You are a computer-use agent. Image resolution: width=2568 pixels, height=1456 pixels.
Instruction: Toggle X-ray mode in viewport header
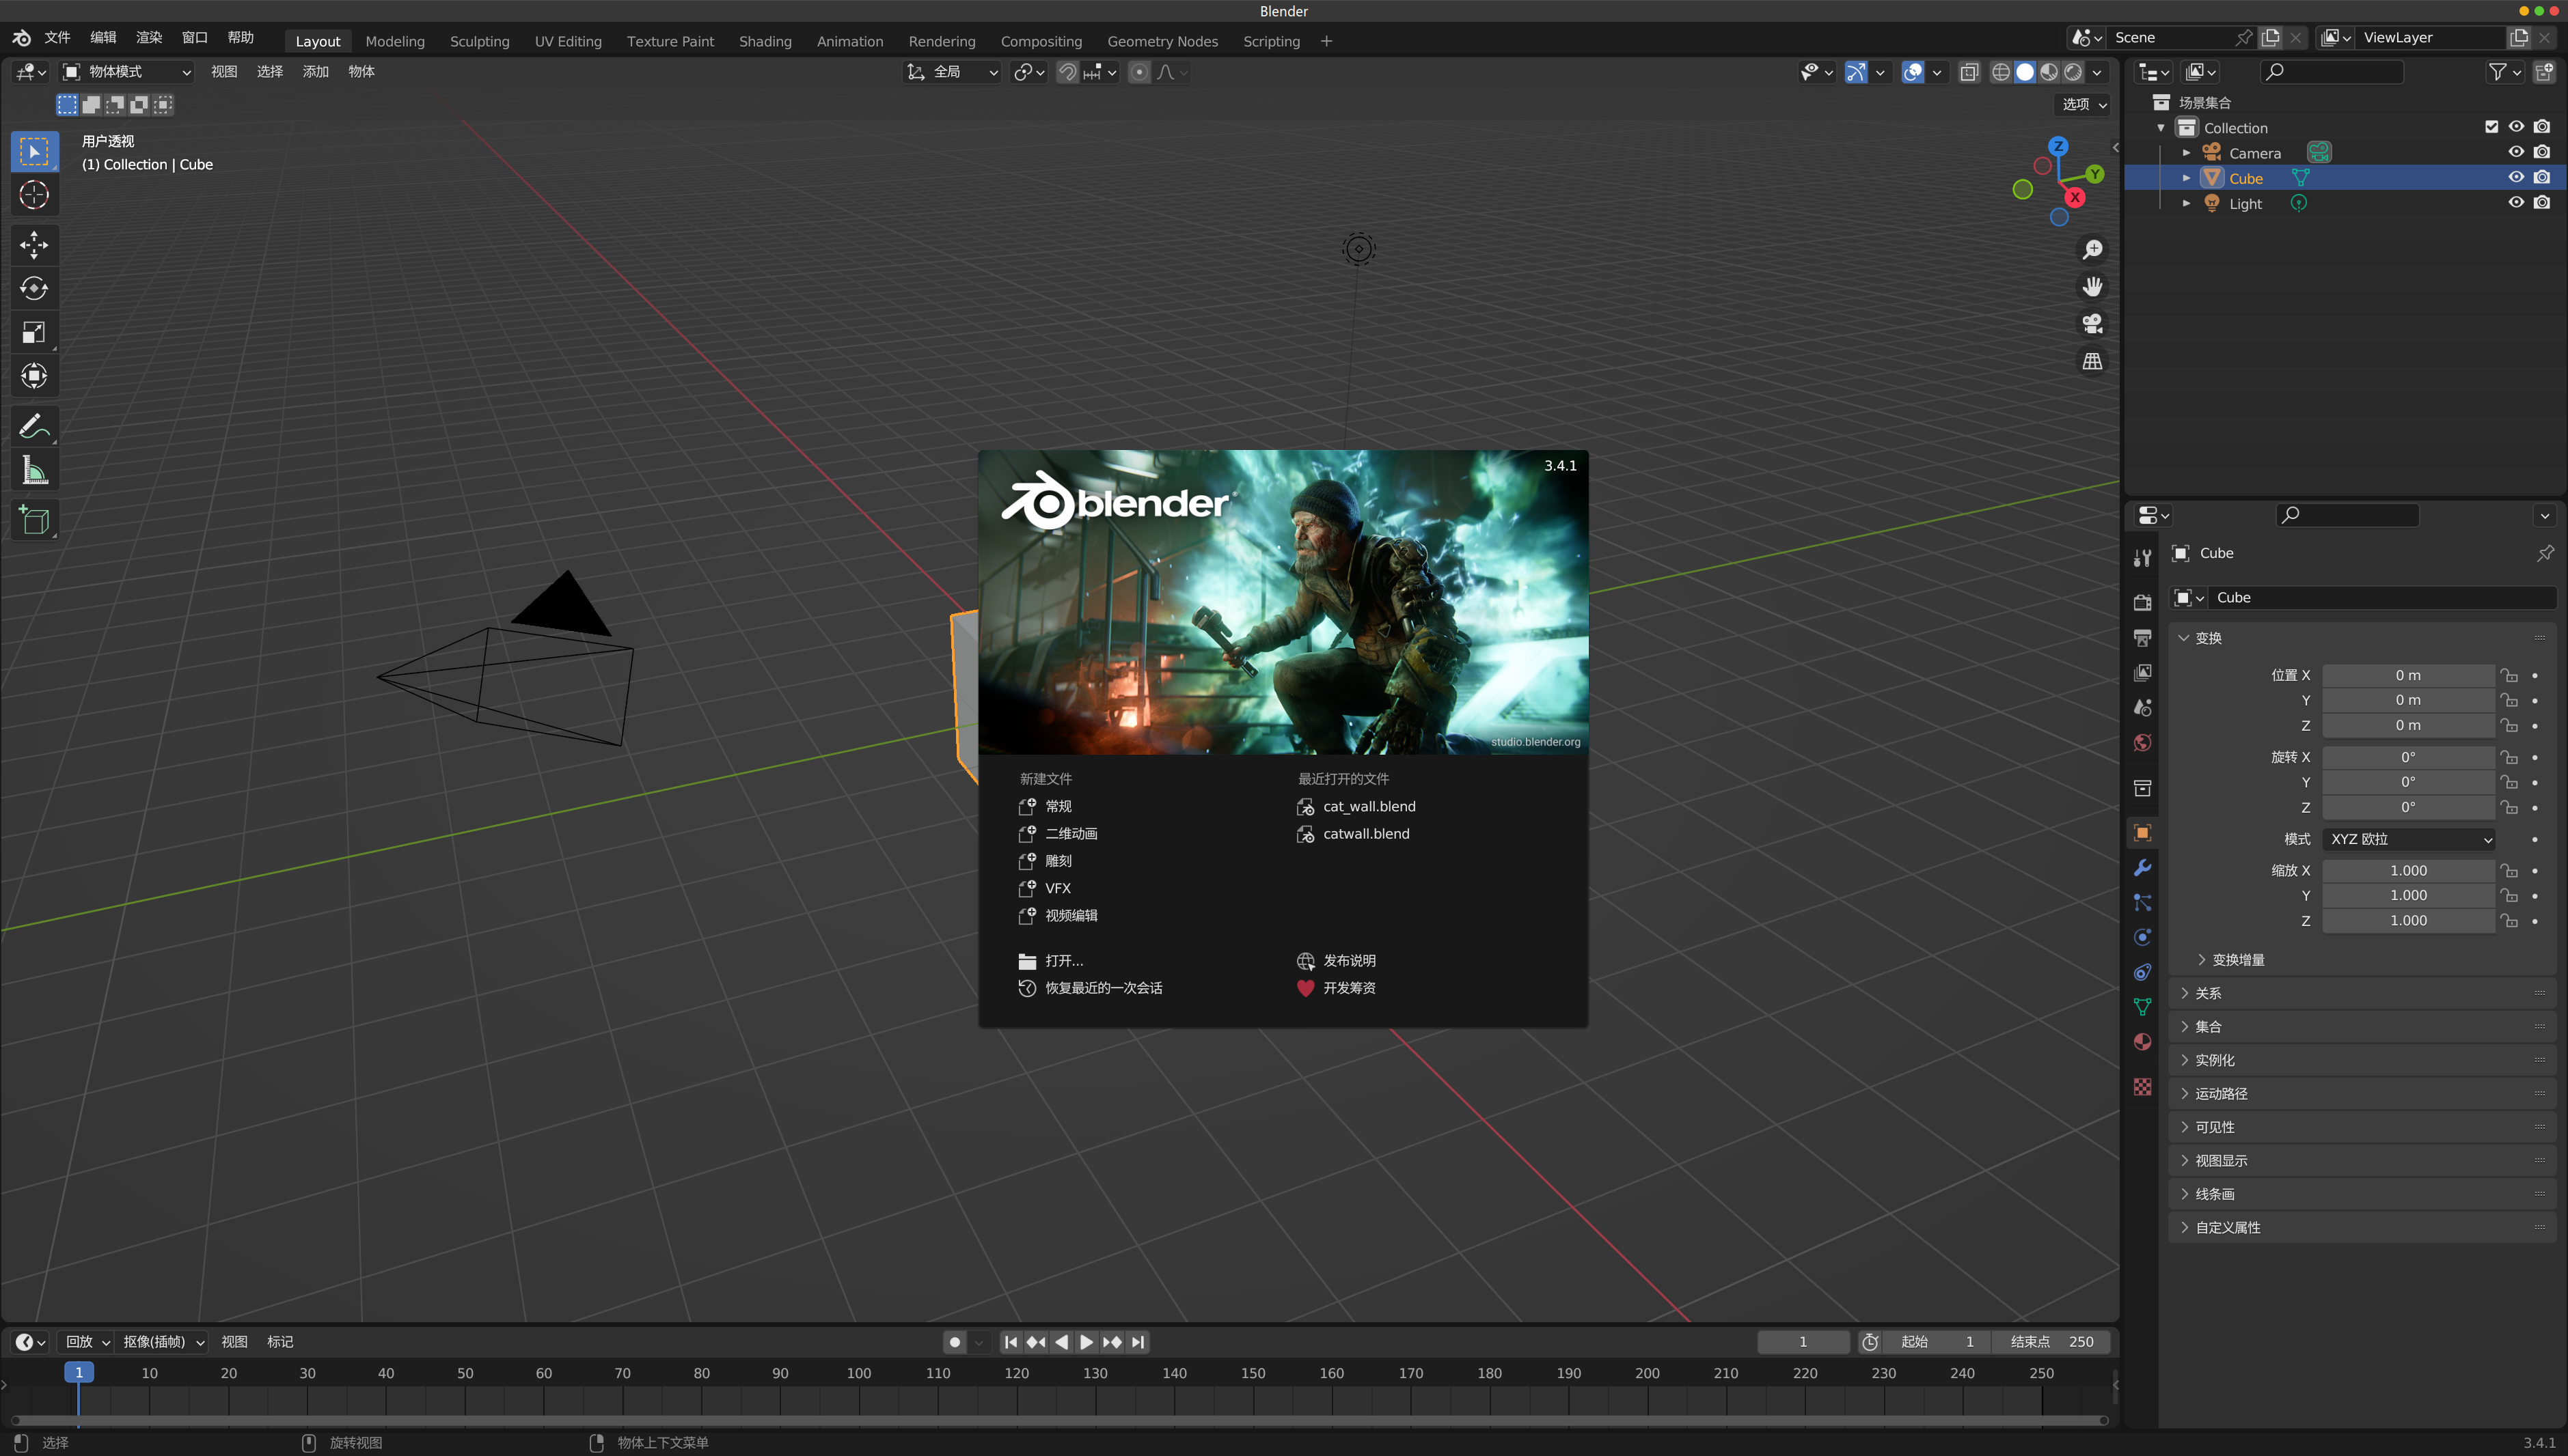click(x=1969, y=72)
